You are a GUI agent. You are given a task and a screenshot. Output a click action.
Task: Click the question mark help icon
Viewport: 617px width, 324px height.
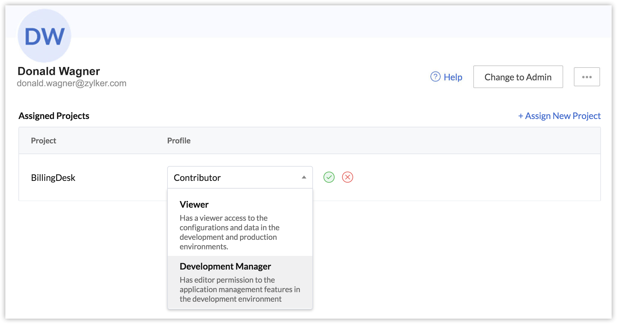coord(435,77)
